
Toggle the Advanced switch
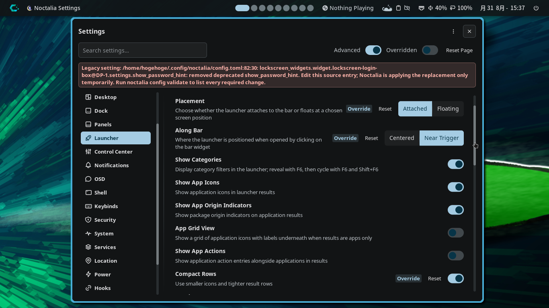[373, 50]
